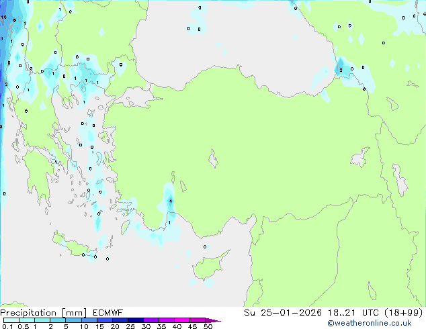Click the 0.1 to 0.5 mm legend swatch
Viewport: 426px width, 329px height.
pos(11,320)
